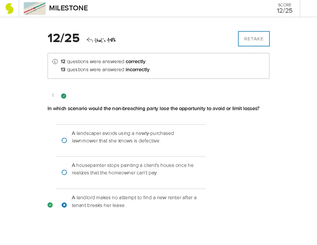Click the green checkmark beside the landlord answer
Image resolution: width=317 pixels, height=245 pixels.
(50, 205)
